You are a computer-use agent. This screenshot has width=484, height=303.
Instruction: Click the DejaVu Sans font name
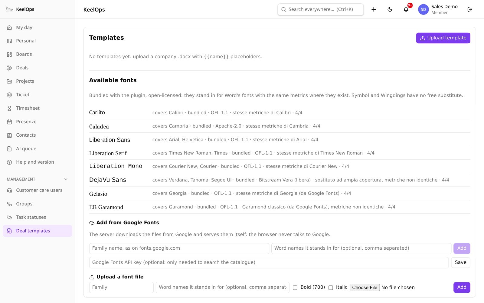coord(108,180)
